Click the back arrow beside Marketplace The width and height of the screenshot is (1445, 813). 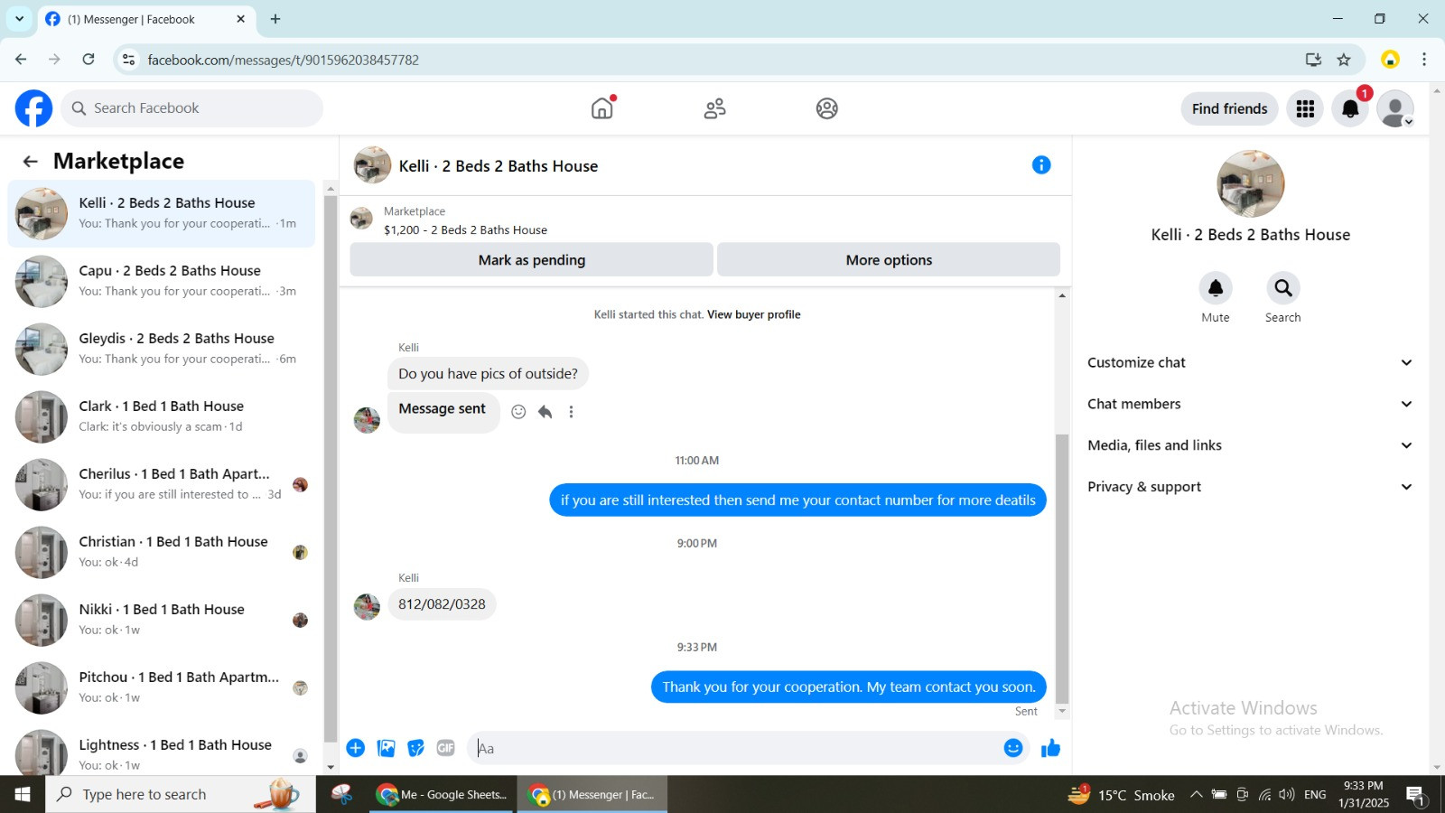coord(30,161)
